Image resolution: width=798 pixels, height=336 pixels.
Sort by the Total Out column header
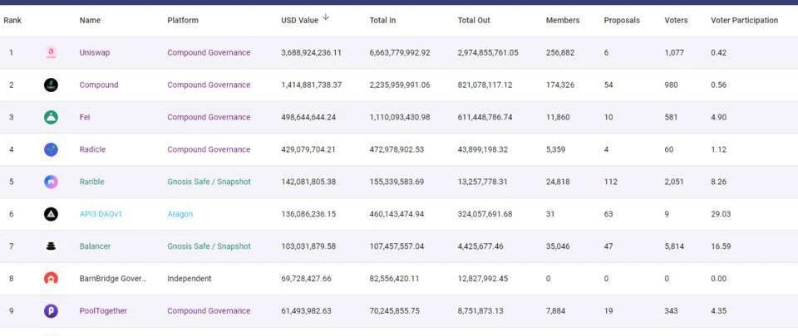(474, 20)
